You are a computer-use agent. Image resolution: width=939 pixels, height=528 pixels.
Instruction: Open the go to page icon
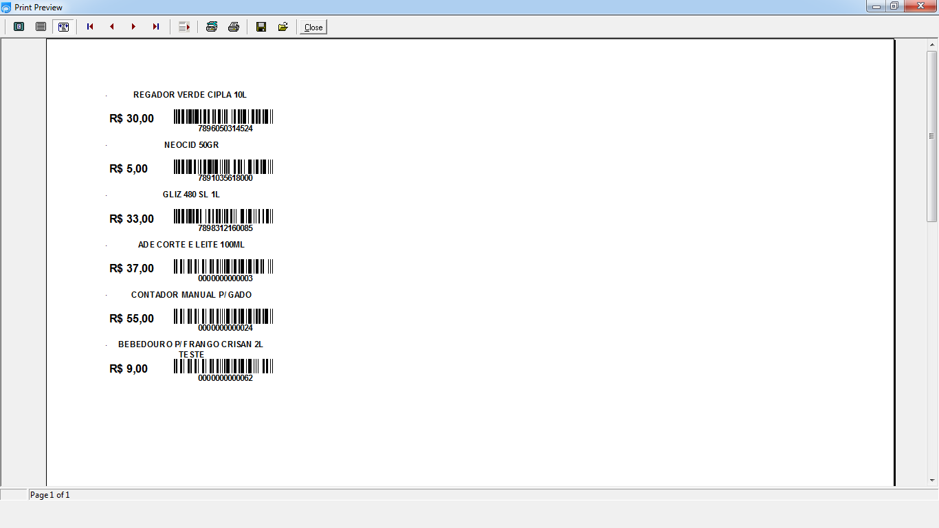click(184, 27)
